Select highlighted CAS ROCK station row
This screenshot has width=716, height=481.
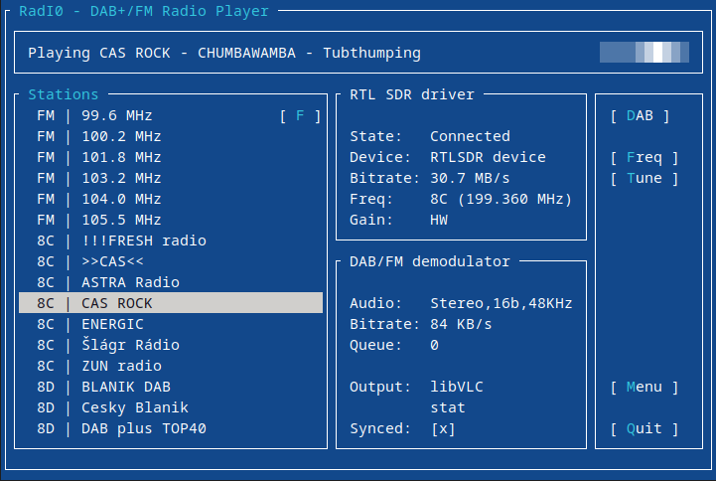click(x=171, y=303)
